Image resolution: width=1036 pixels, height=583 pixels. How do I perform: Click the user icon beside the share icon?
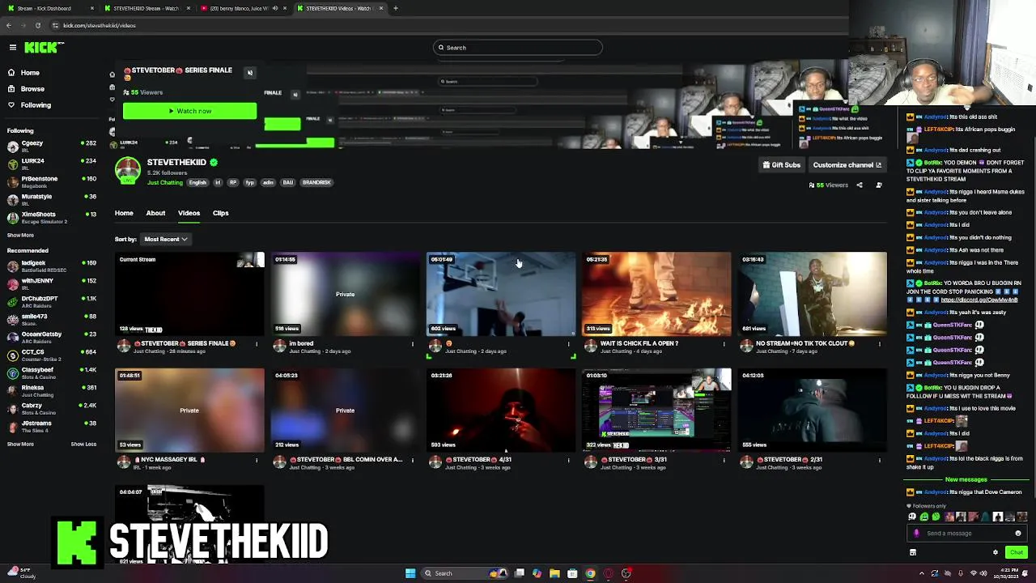pos(879,185)
